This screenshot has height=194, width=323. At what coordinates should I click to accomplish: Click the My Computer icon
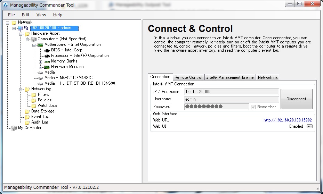click(14, 128)
